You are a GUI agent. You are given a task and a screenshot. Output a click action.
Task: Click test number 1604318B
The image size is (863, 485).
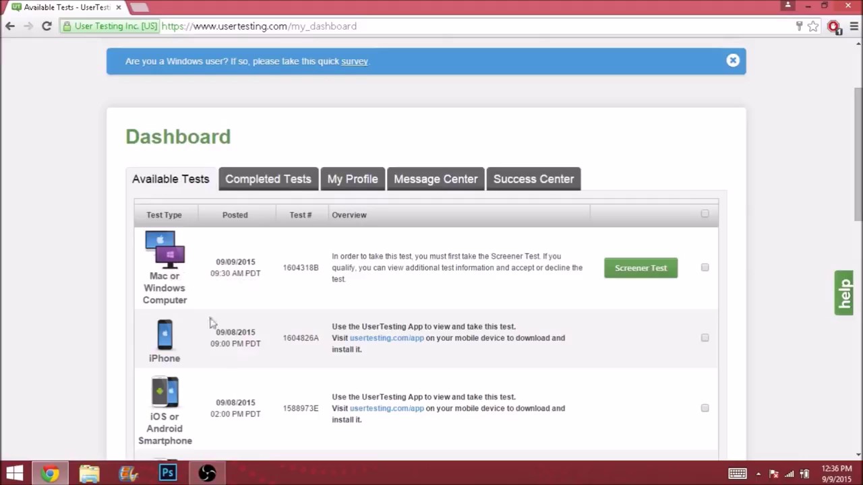tap(301, 268)
